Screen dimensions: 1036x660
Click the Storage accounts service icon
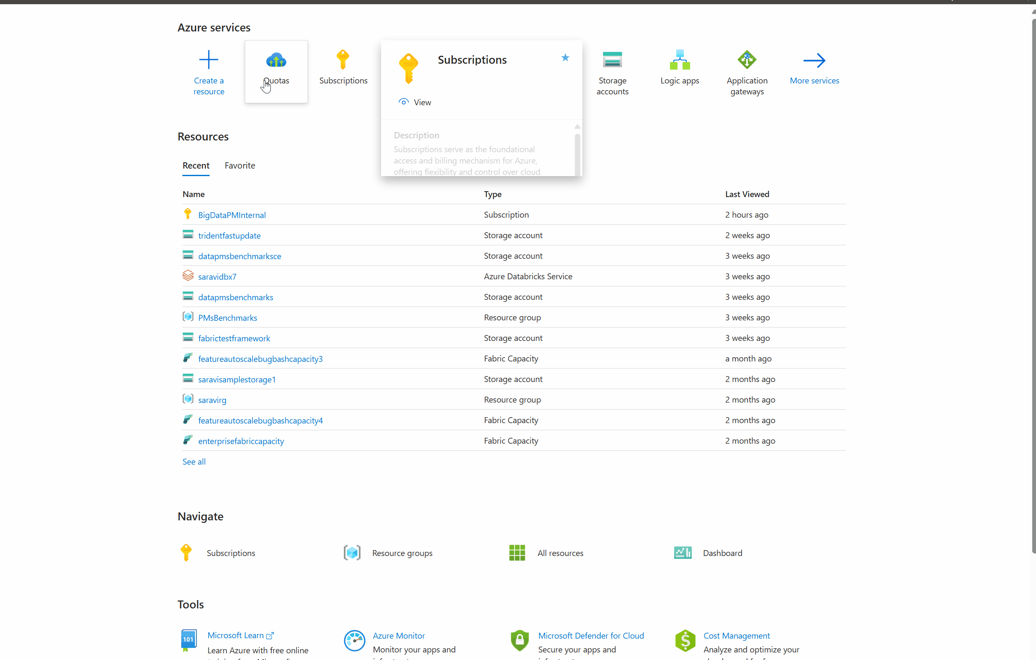coord(612,60)
